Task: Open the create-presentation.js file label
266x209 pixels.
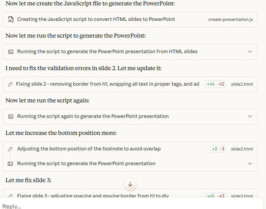Action: [230, 19]
